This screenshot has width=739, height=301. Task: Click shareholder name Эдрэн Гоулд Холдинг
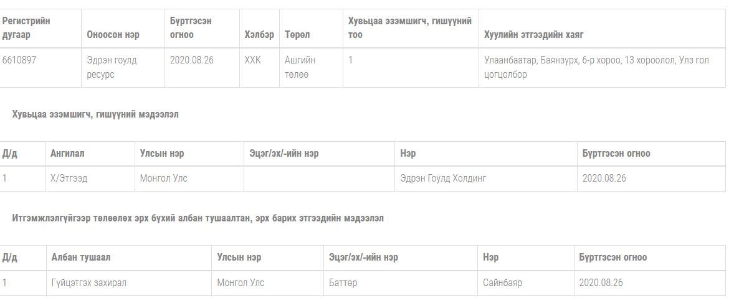443,178
